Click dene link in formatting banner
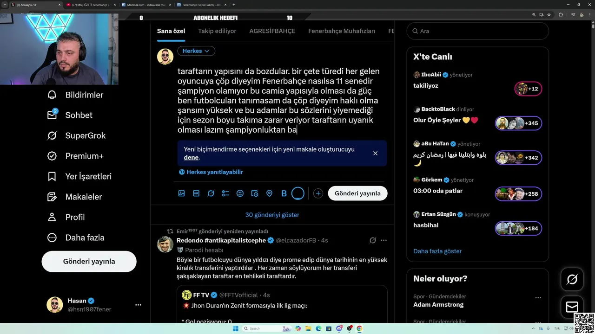Screen dimensions: 595x334 tap(191, 157)
